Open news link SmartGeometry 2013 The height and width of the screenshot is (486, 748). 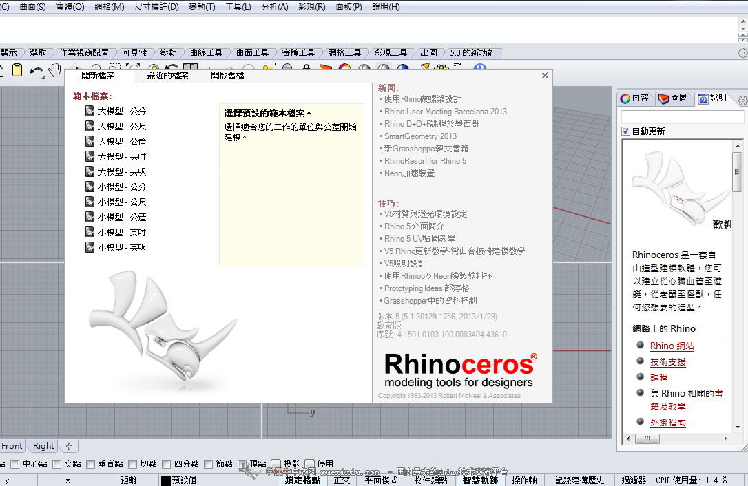click(x=420, y=136)
